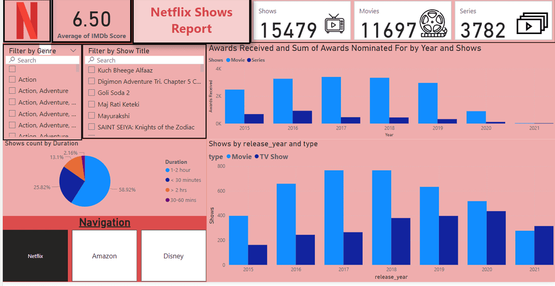
Task: Check the 'Action, Adventure' genre checkbox
Action: point(12,91)
